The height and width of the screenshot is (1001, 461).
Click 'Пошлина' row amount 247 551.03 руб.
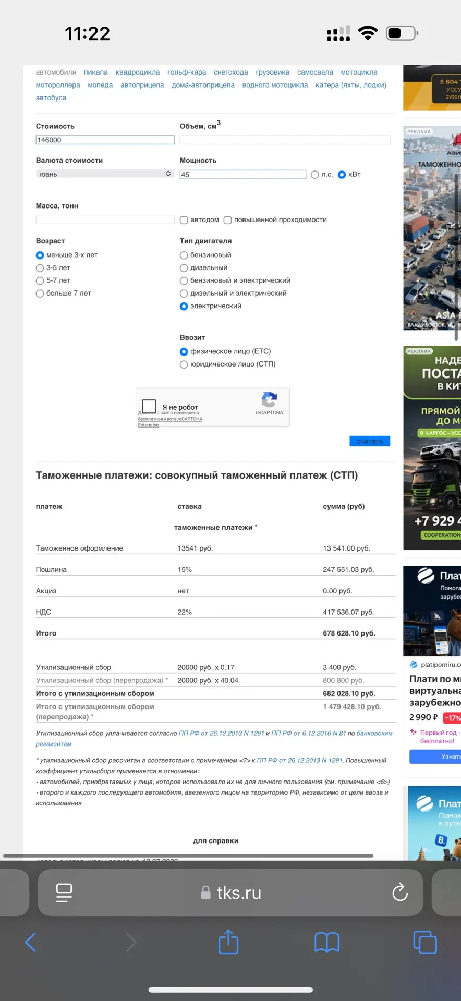click(x=348, y=570)
